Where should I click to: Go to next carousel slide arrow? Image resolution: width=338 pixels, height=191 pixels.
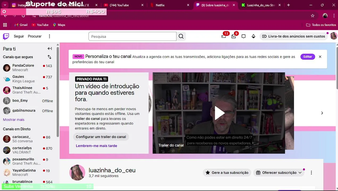[322, 113]
